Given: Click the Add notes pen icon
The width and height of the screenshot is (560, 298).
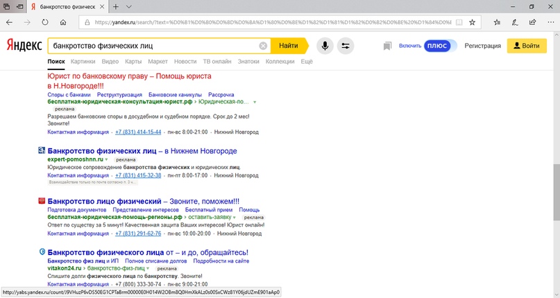Looking at the screenshot, I should (x=515, y=22).
